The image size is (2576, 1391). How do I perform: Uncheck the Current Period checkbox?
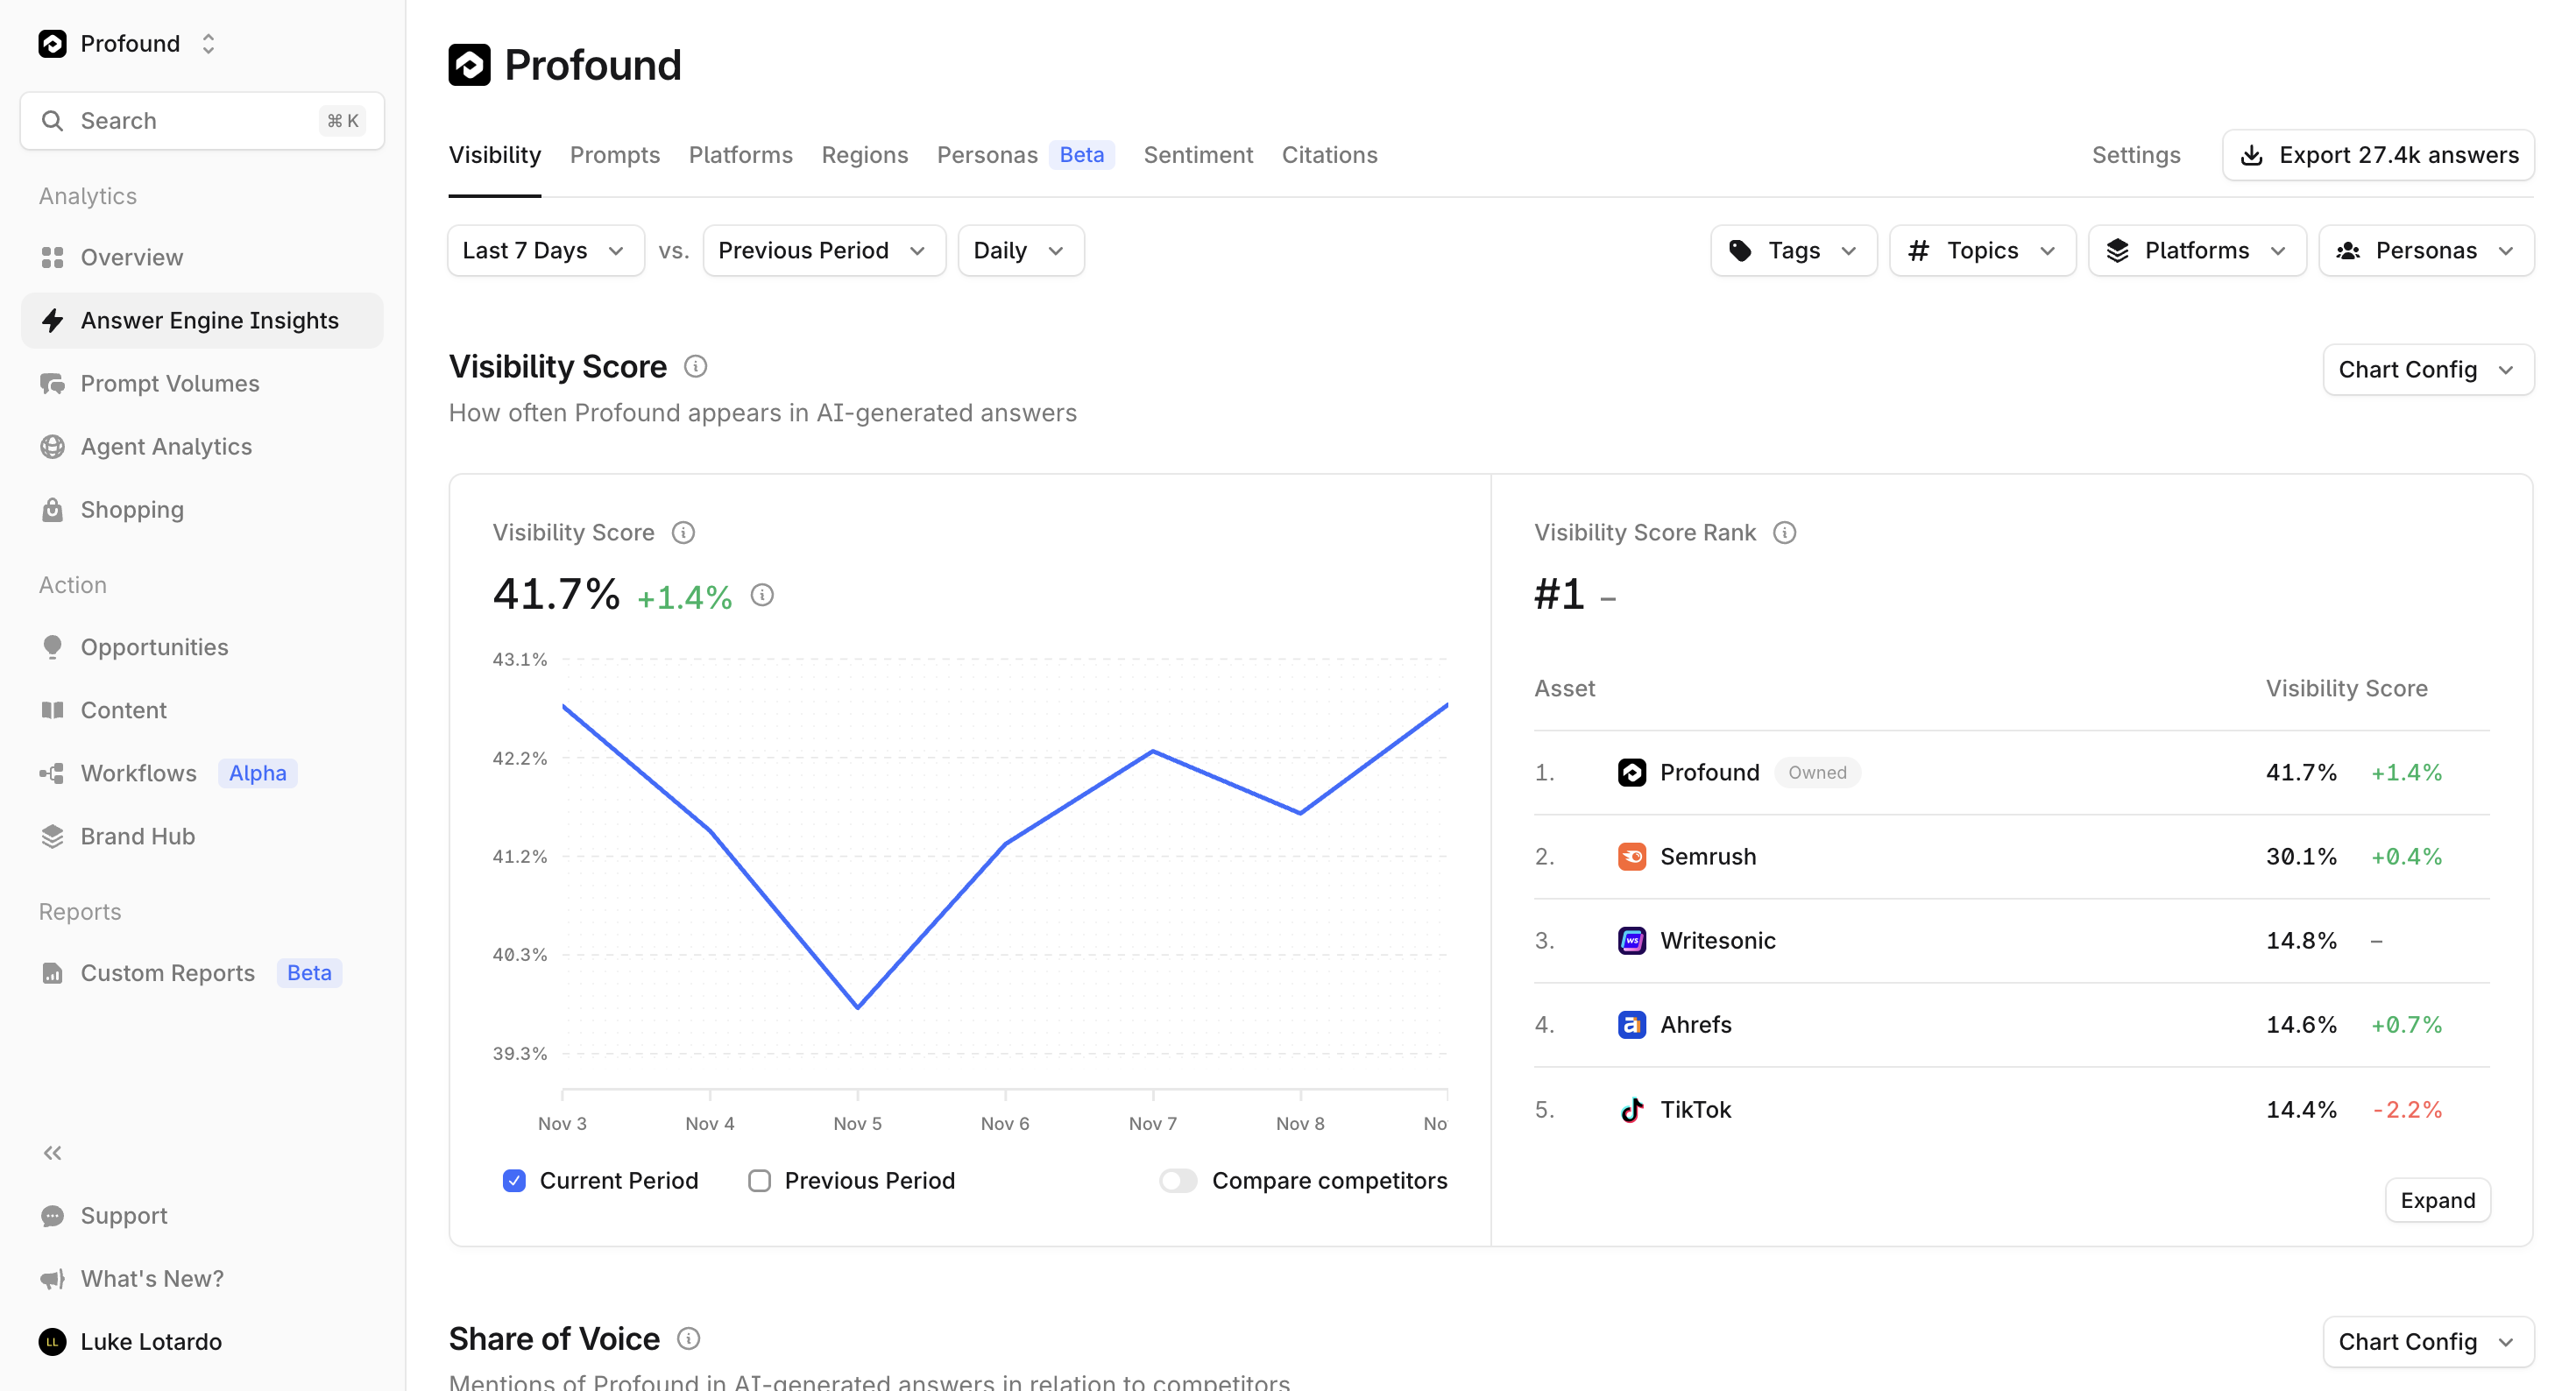[x=514, y=1181]
